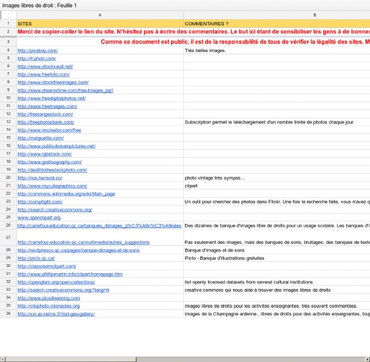Select the 'Très belles images.' comment cell
Screen dimensions: 370x362
click(277, 51)
